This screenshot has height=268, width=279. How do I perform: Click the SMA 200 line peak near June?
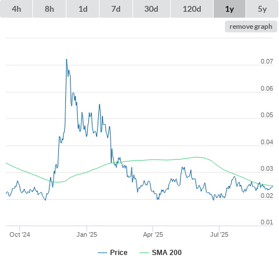pos(196,157)
